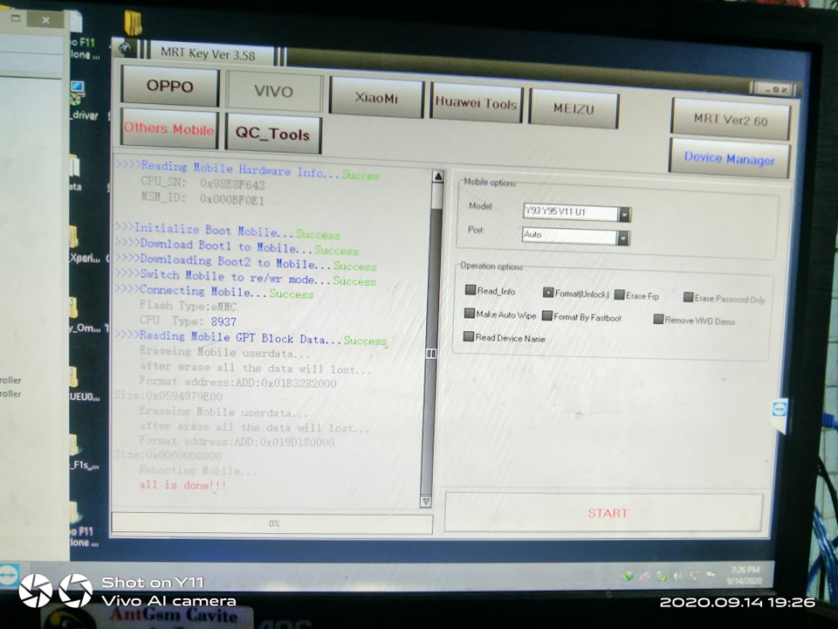The height and width of the screenshot is (629, 838).
Task: Check Remove VIVO Demo option
Action: 658,320
